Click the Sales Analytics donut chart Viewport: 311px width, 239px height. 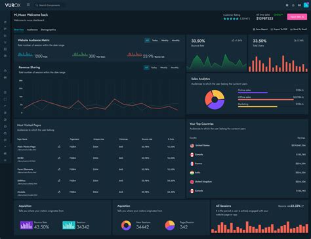coord(215,100)
